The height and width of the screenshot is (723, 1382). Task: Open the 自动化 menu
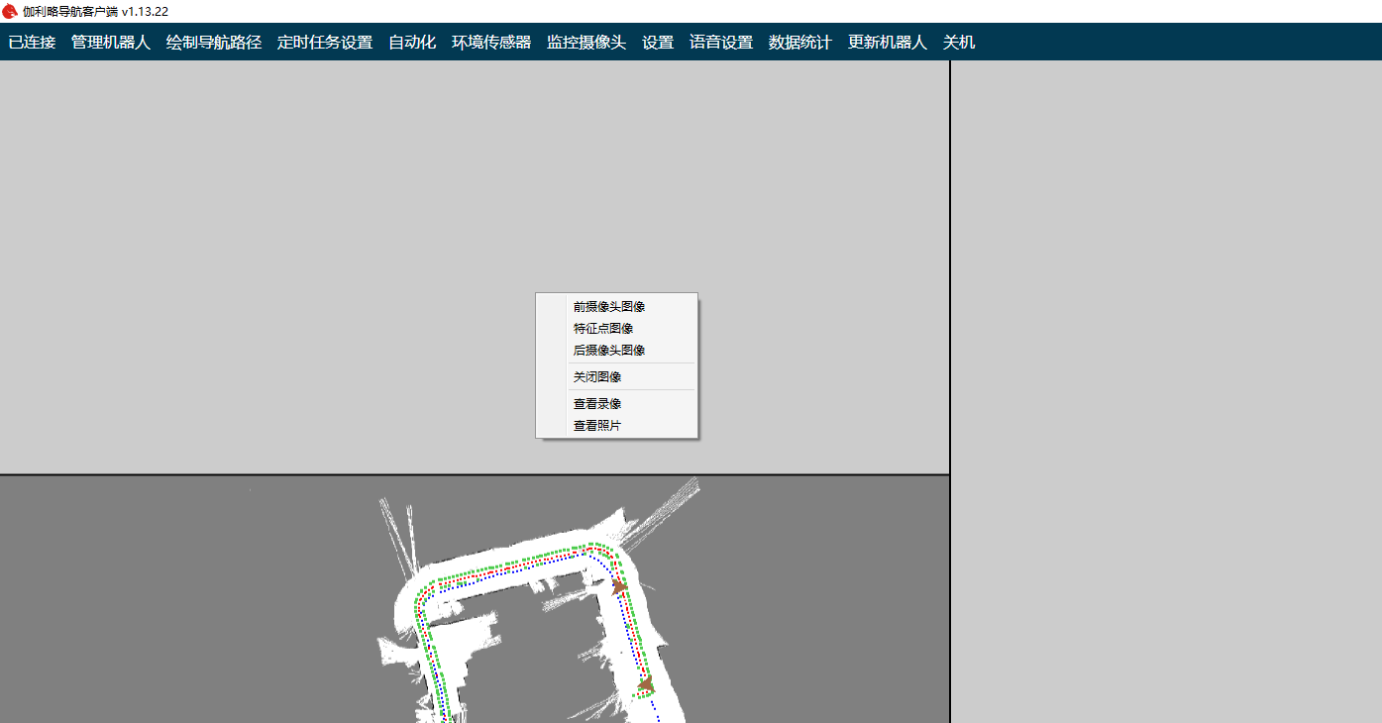pos(412,43)
